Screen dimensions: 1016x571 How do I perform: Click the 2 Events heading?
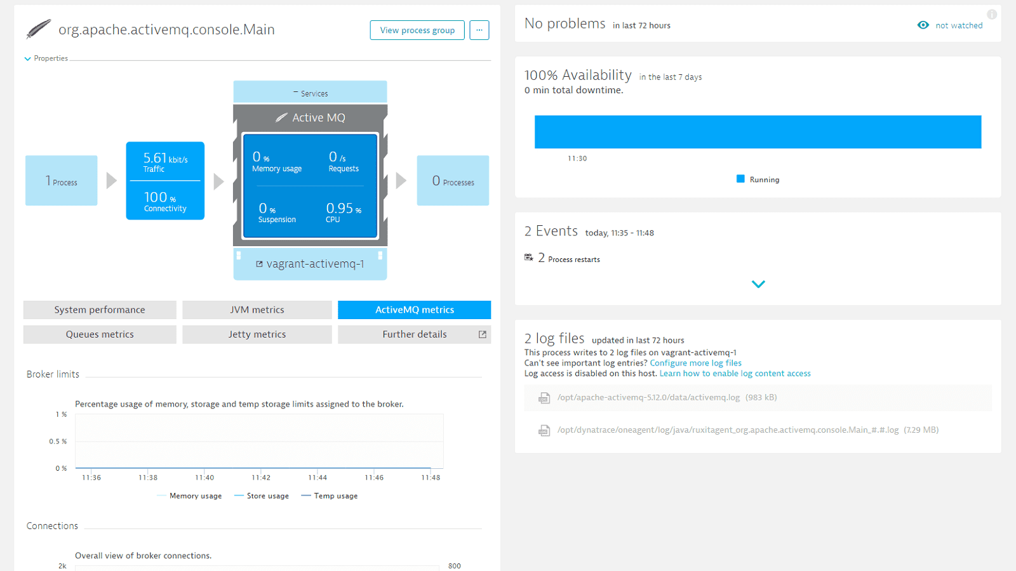[551, 232]
